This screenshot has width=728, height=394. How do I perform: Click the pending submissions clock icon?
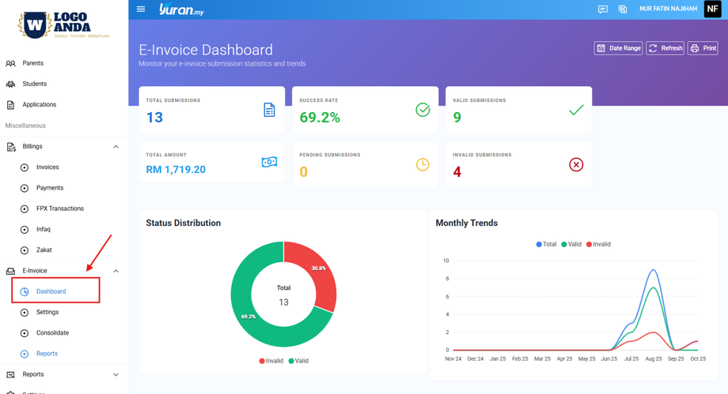pos(423,164)
